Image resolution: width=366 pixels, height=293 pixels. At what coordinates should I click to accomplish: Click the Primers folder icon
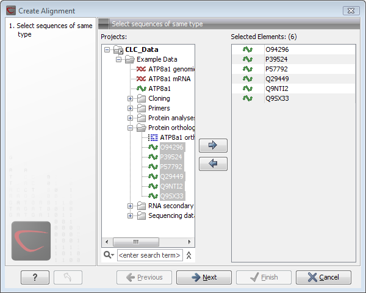[x=142, y=109]
